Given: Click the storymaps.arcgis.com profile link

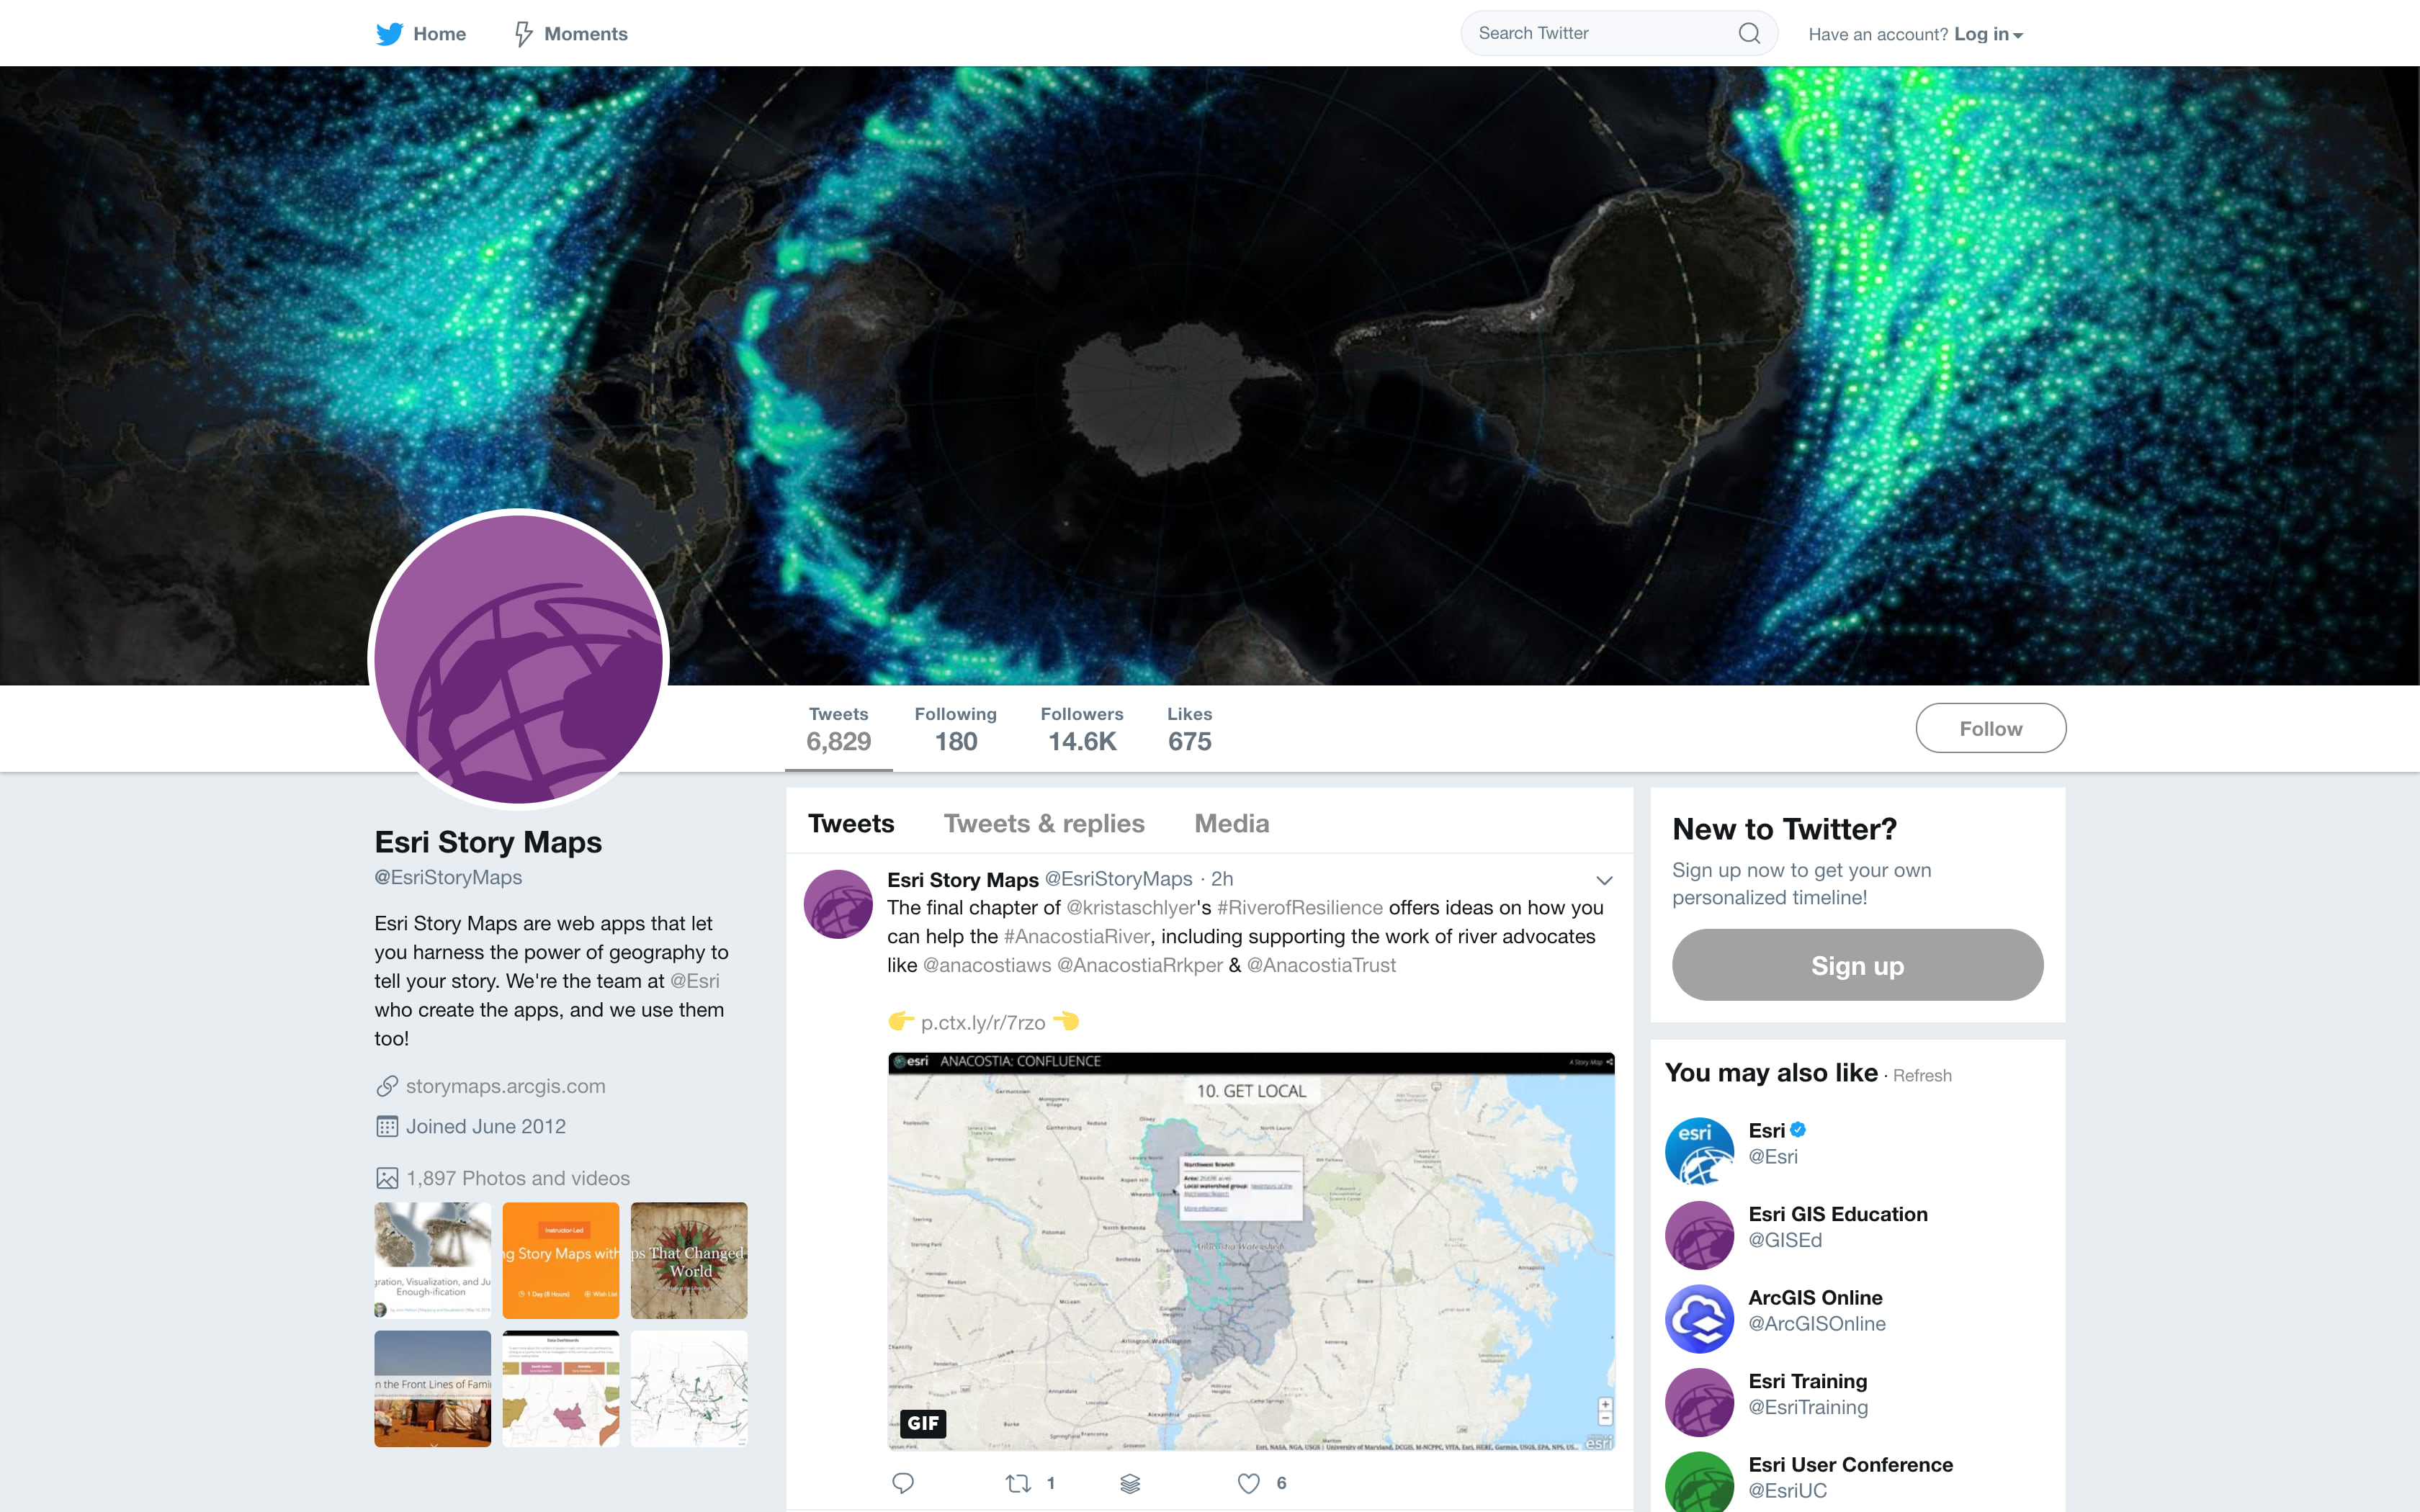Looking at the screenshot, I should point(507,1084).
